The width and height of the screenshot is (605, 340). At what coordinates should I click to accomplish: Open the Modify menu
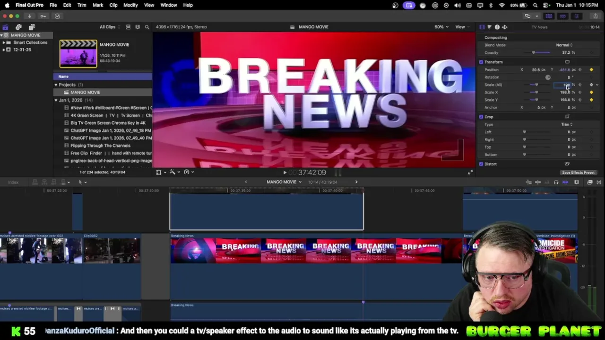[x=130, y=5]
